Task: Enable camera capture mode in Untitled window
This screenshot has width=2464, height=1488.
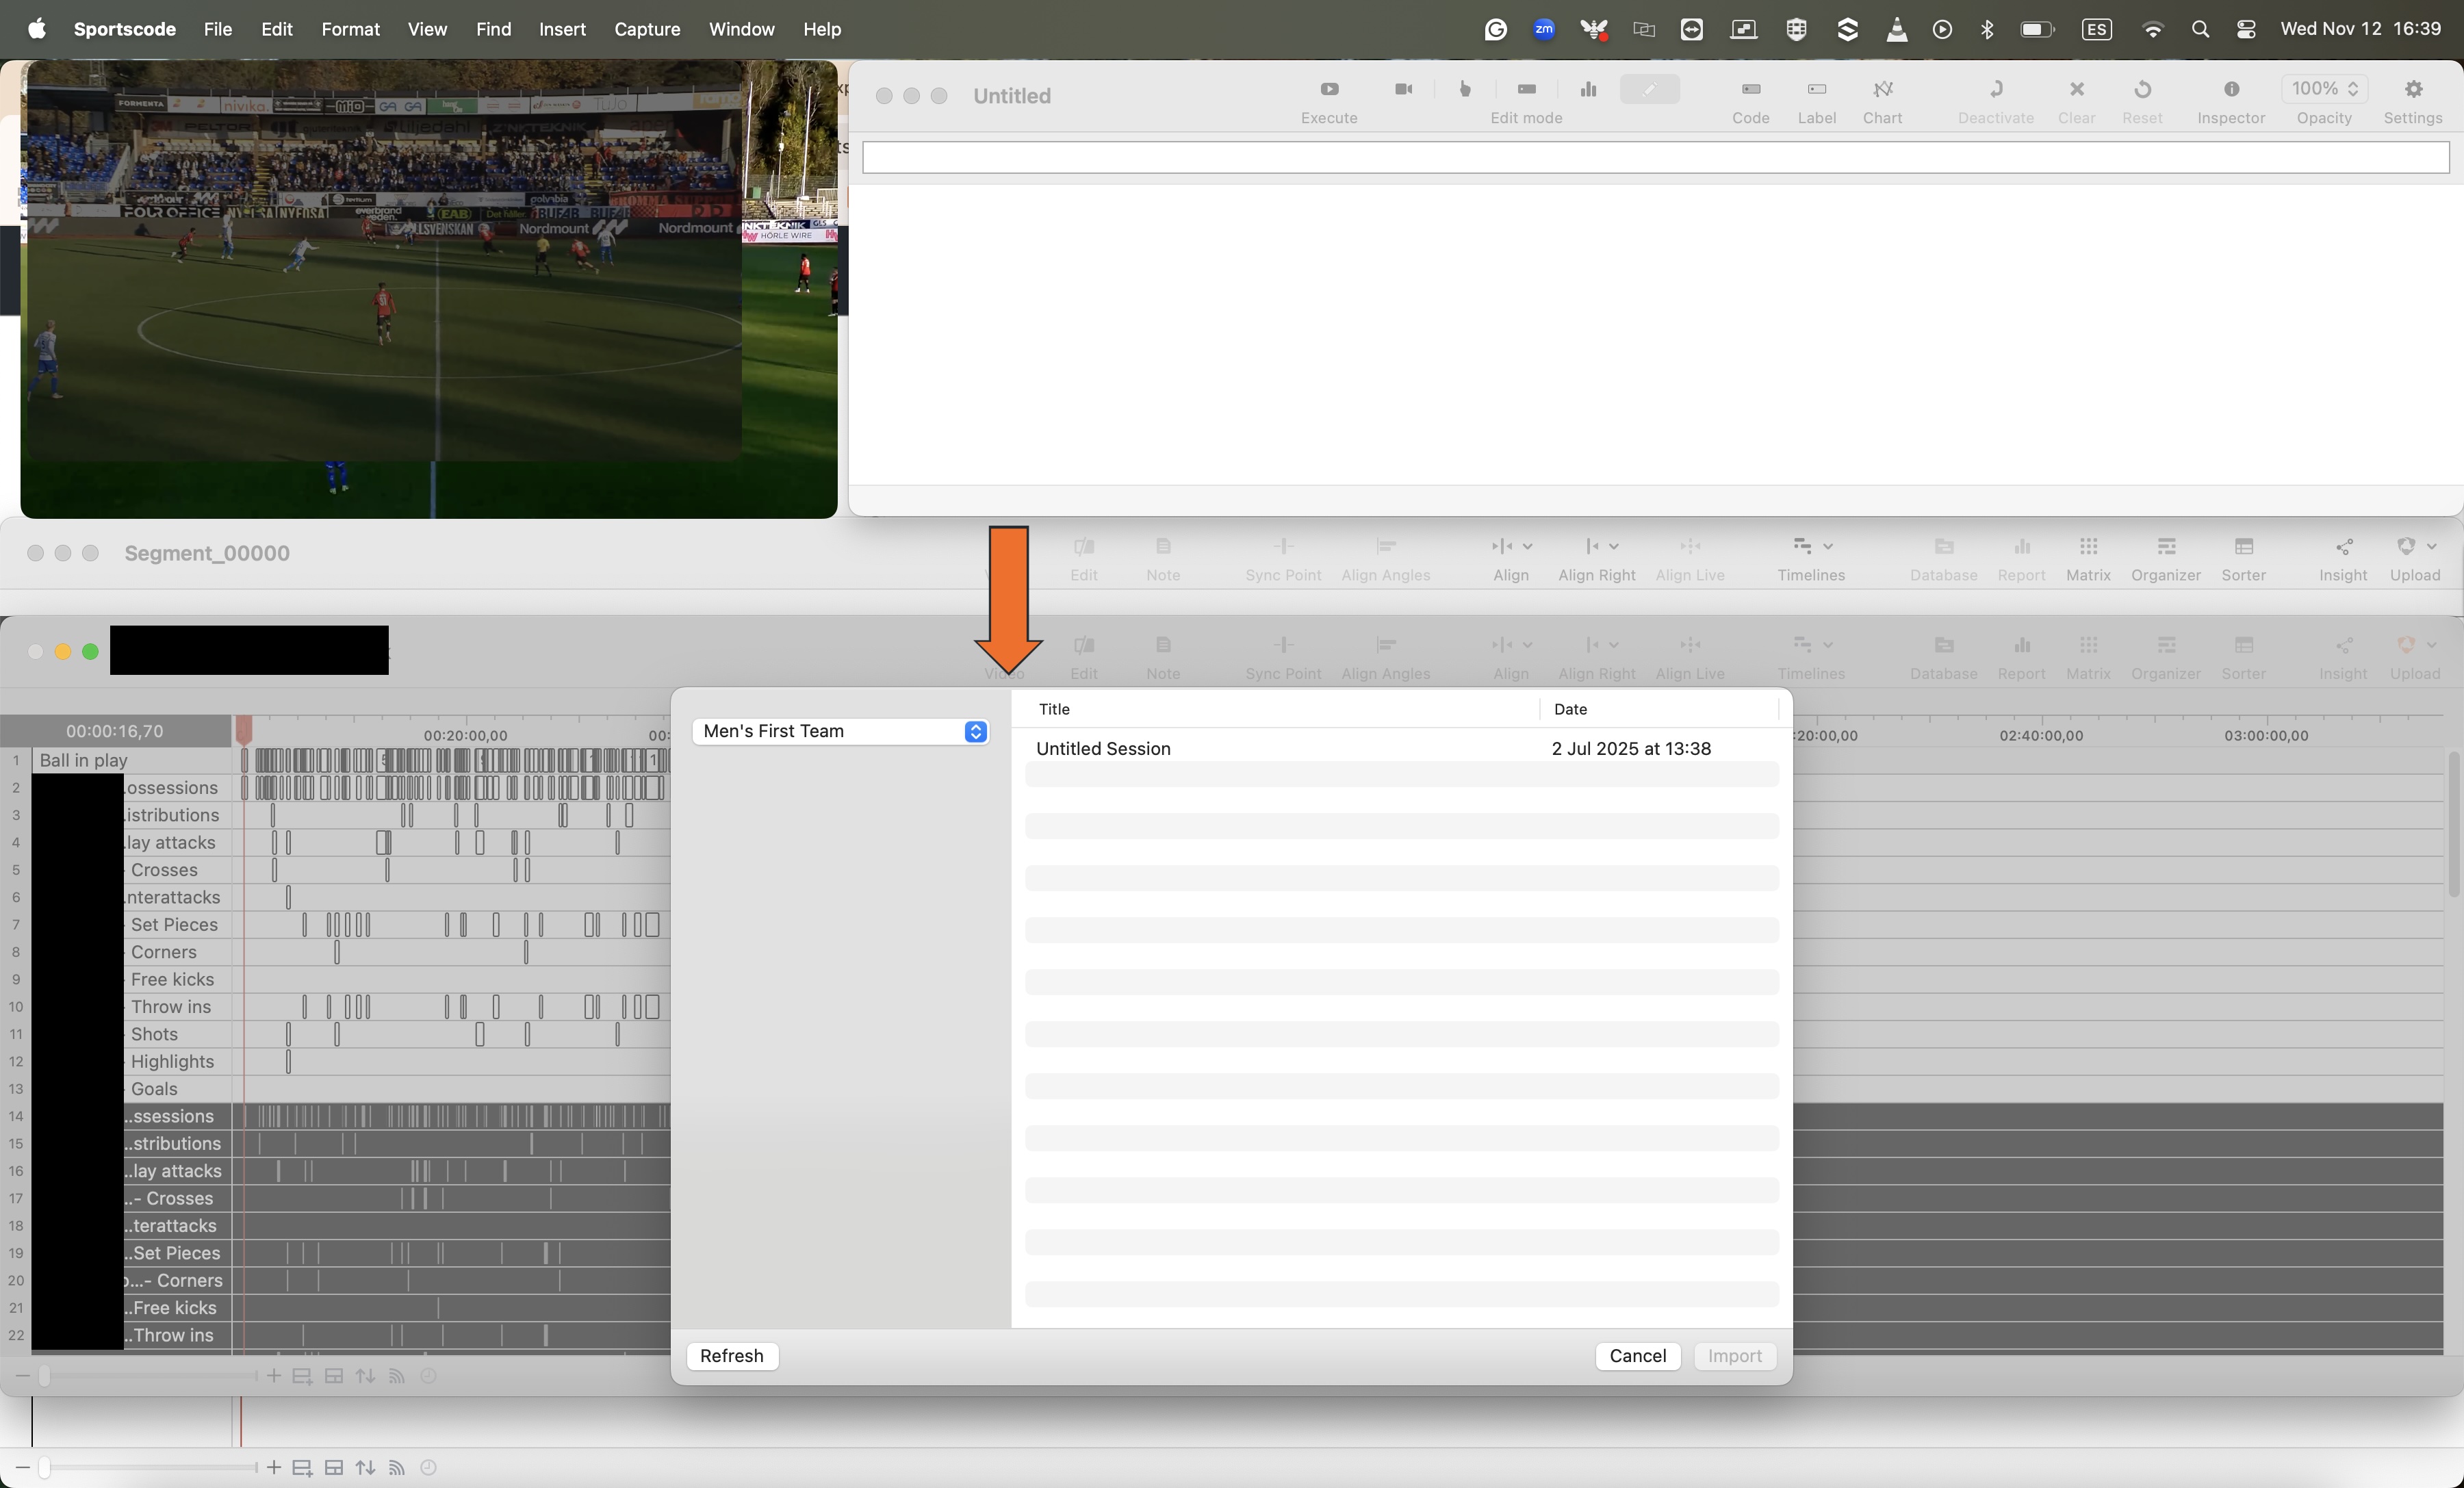Action: pyautogui.click(x=1403, y=89)
